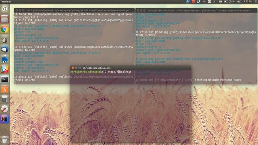
Task: Open the sound volume indicator
Action: pos(239,2)
